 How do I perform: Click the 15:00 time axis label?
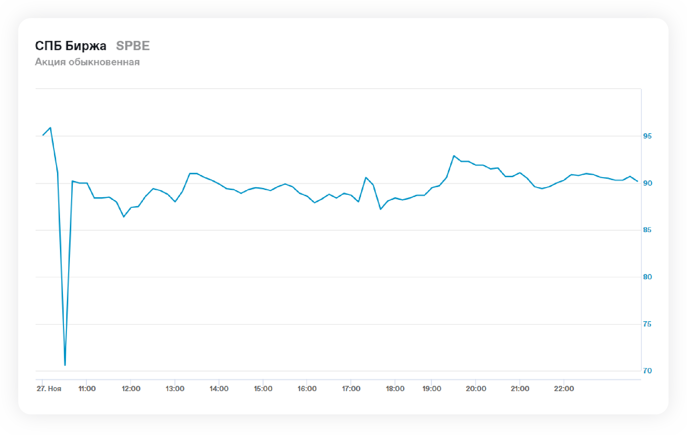(x=263, y=388)
